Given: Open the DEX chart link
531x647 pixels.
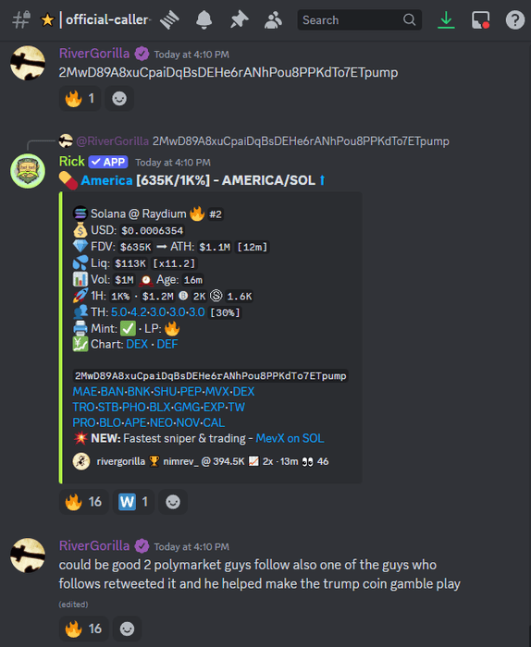Looking at the screenshot, I should click(x=137, y=344).
